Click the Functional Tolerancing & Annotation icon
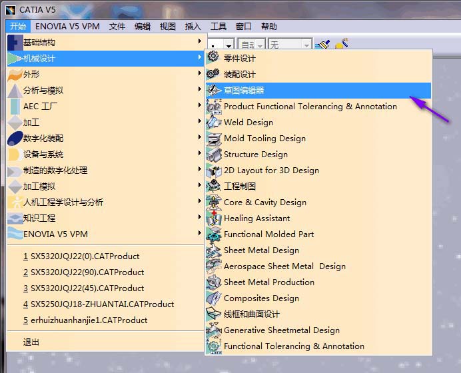The height and width of the screenshot is (373, 461). tap(214, 346)
